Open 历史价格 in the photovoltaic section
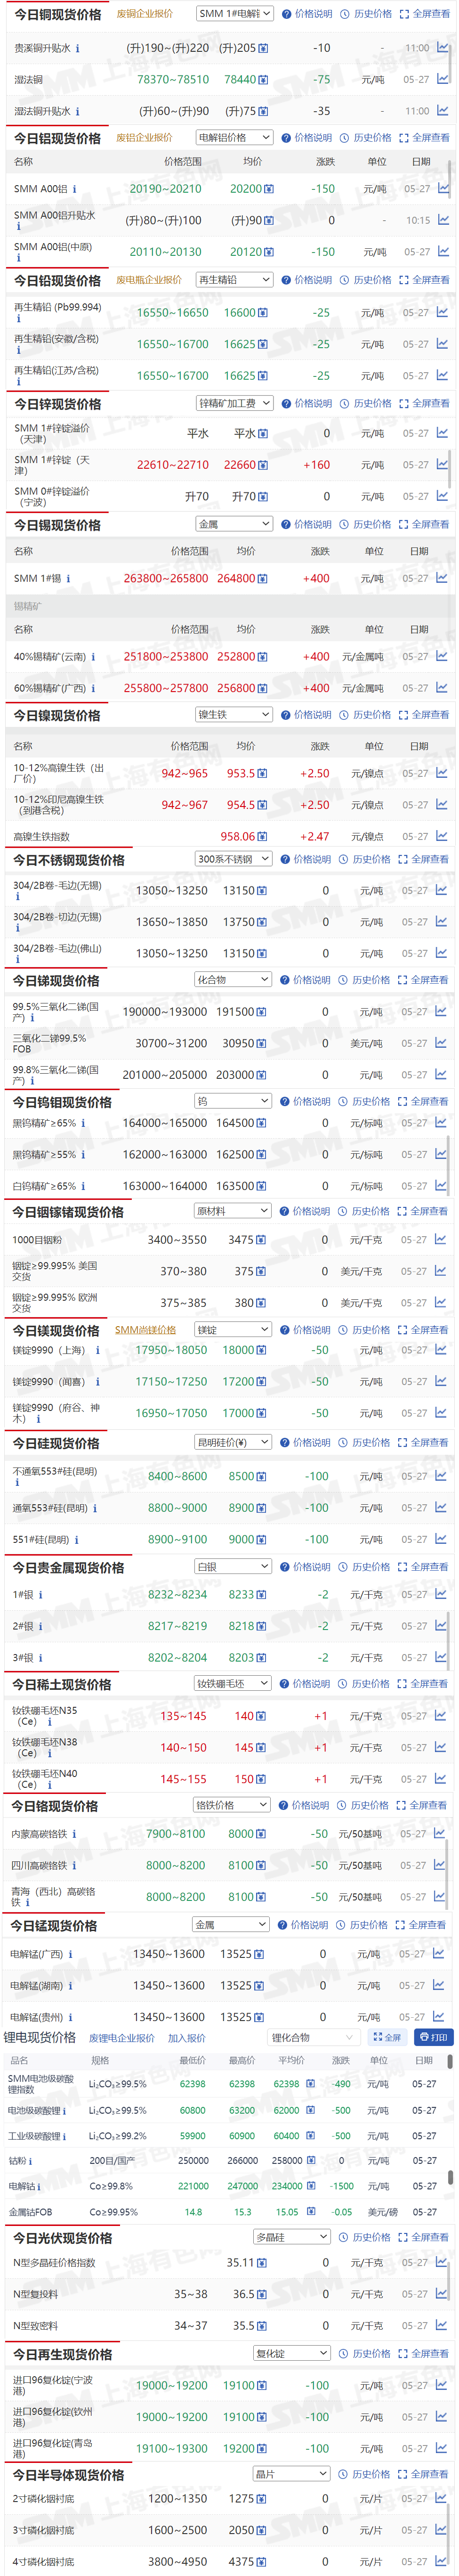This screenshot has width=459, height=2576. click(x=365, y=2237)
